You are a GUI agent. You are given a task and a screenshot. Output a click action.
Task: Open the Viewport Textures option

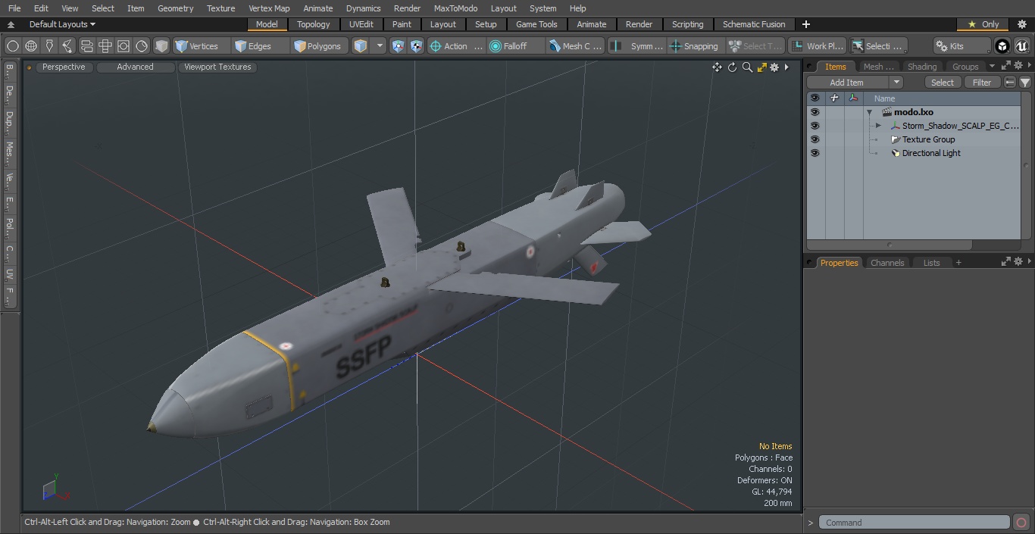pos(217,67)
